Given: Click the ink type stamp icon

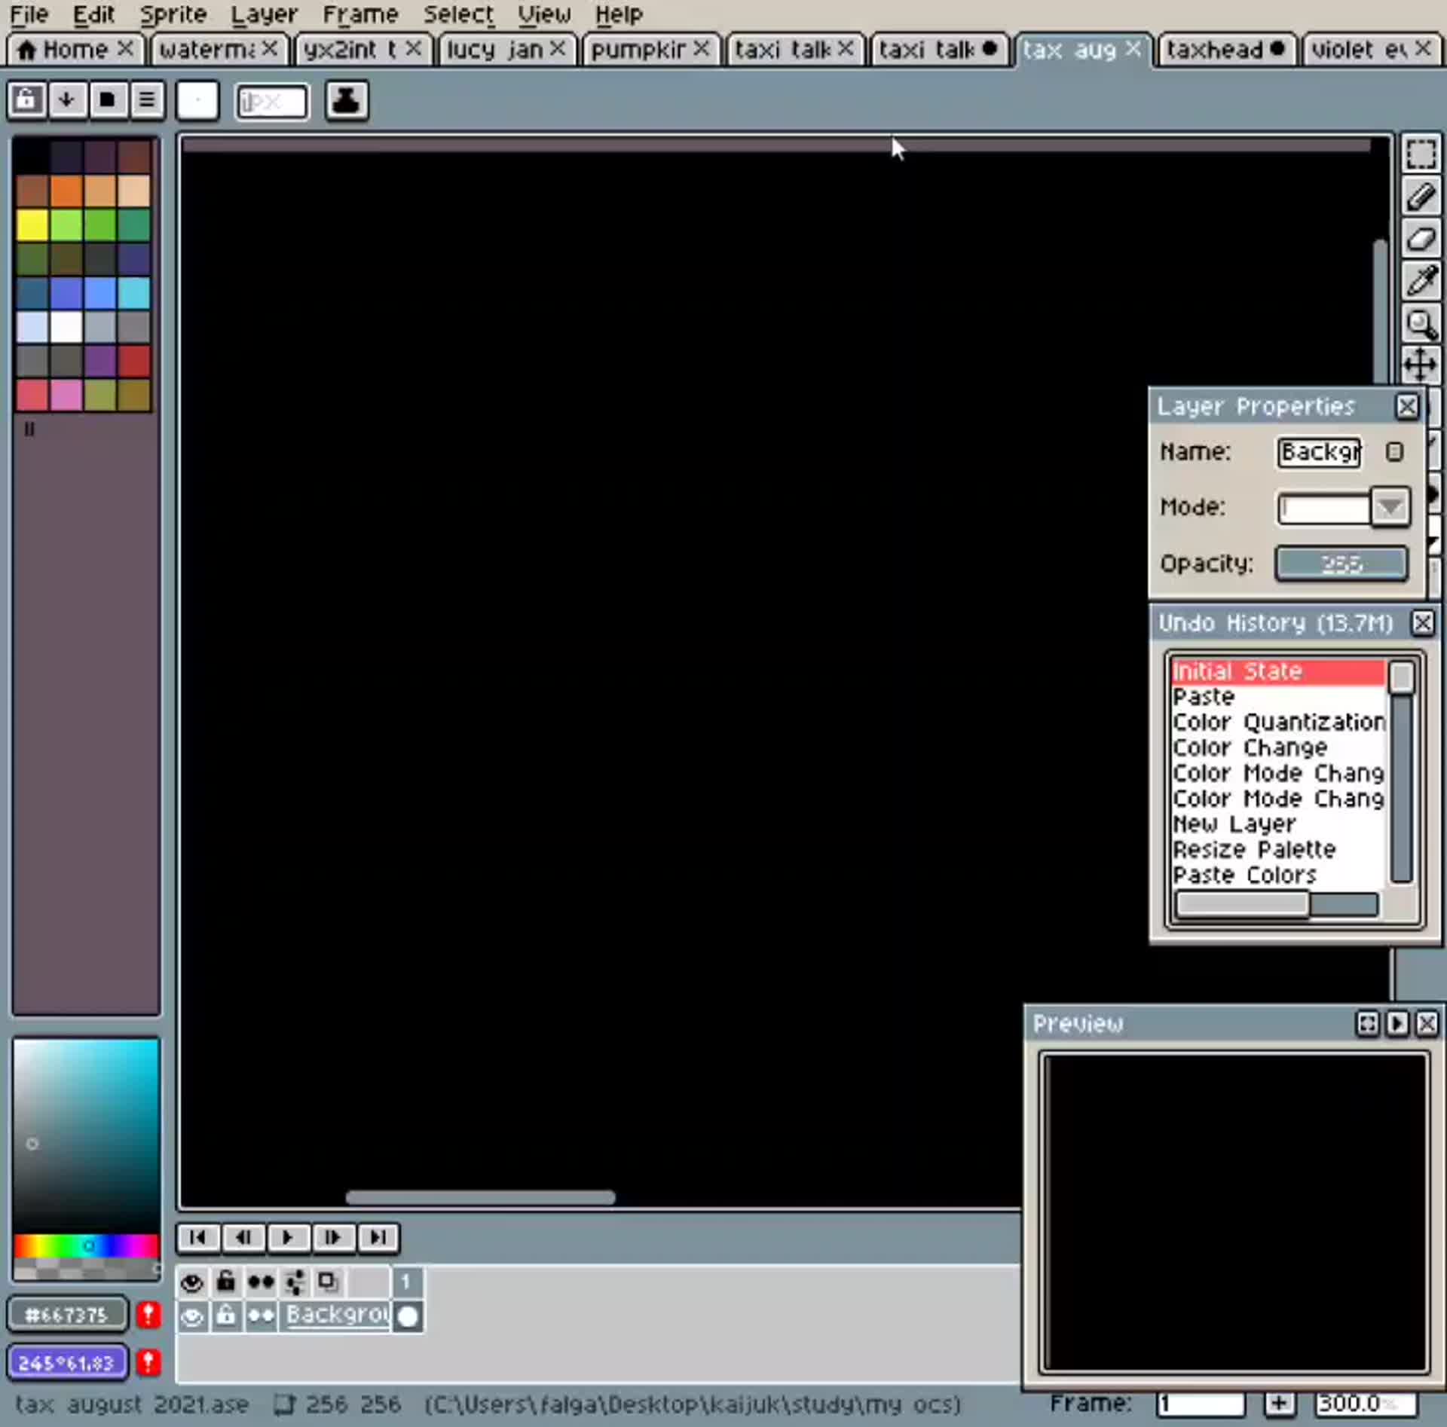Looking at the screenshot, I should coord(347,100).
